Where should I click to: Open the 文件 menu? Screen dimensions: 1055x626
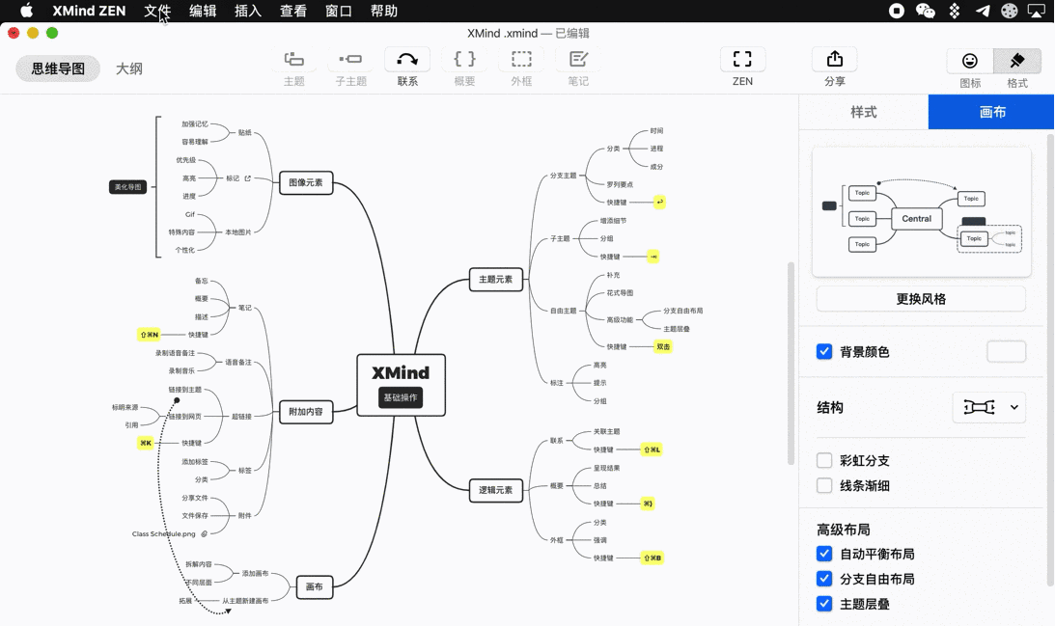pos(157,11)
